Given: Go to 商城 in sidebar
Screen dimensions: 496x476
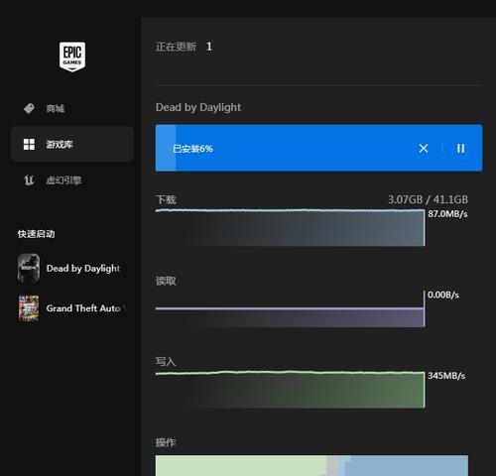Looking at the screenshot, I should 72,108.
